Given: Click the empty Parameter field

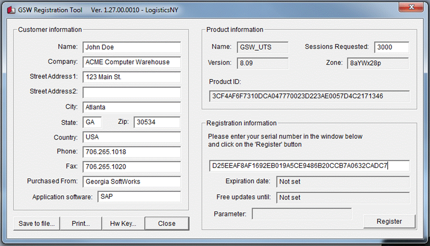Looking at the screenshot, I should [302, 214].
